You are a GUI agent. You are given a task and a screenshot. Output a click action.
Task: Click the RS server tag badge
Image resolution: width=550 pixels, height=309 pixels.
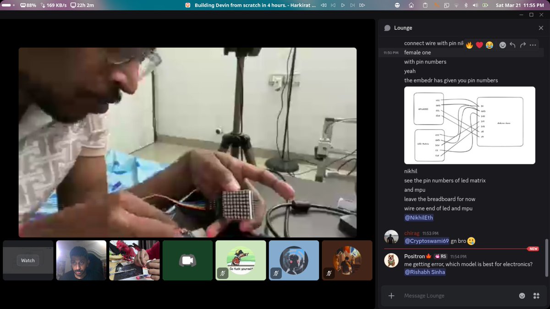[x=440, y=256]
